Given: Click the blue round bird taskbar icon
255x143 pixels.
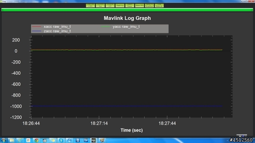Looking at the screenshot, I should point(69,140).
